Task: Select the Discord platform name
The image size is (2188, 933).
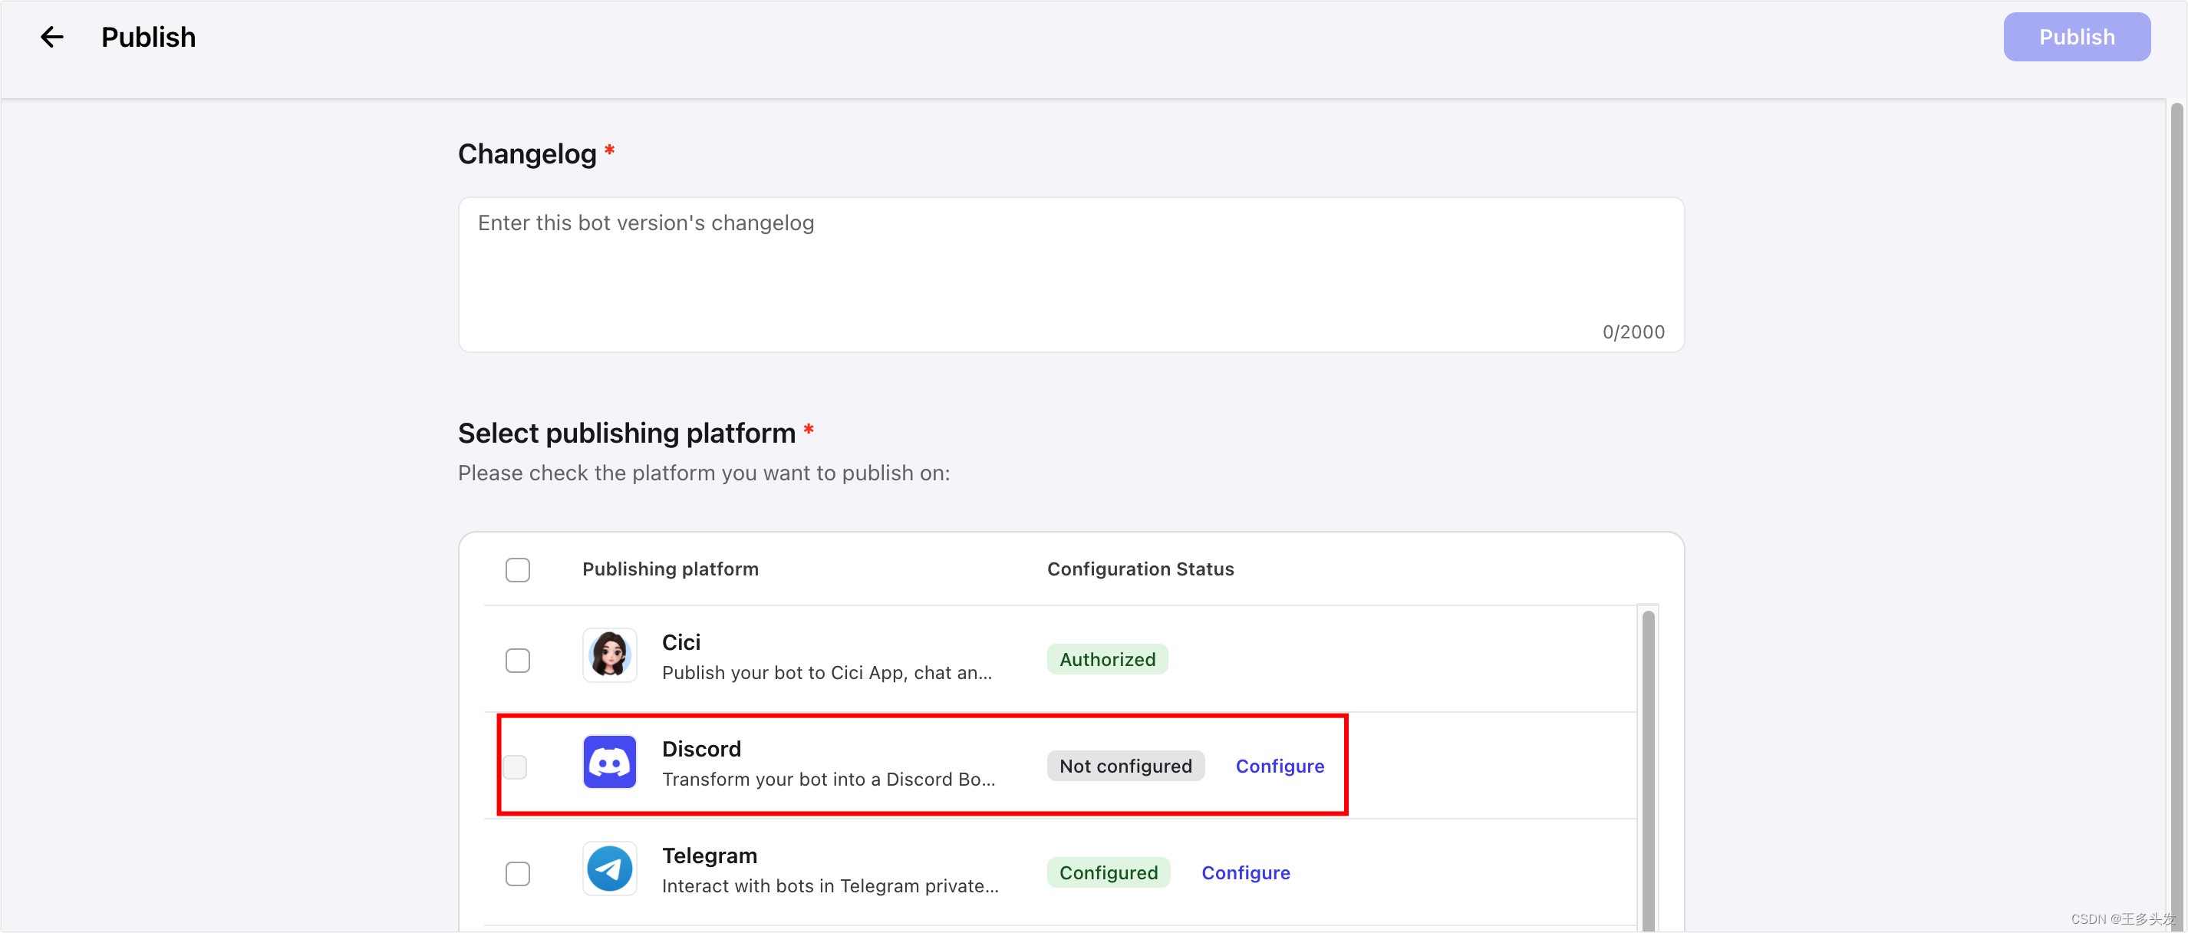Action: (x=700, y=749)
